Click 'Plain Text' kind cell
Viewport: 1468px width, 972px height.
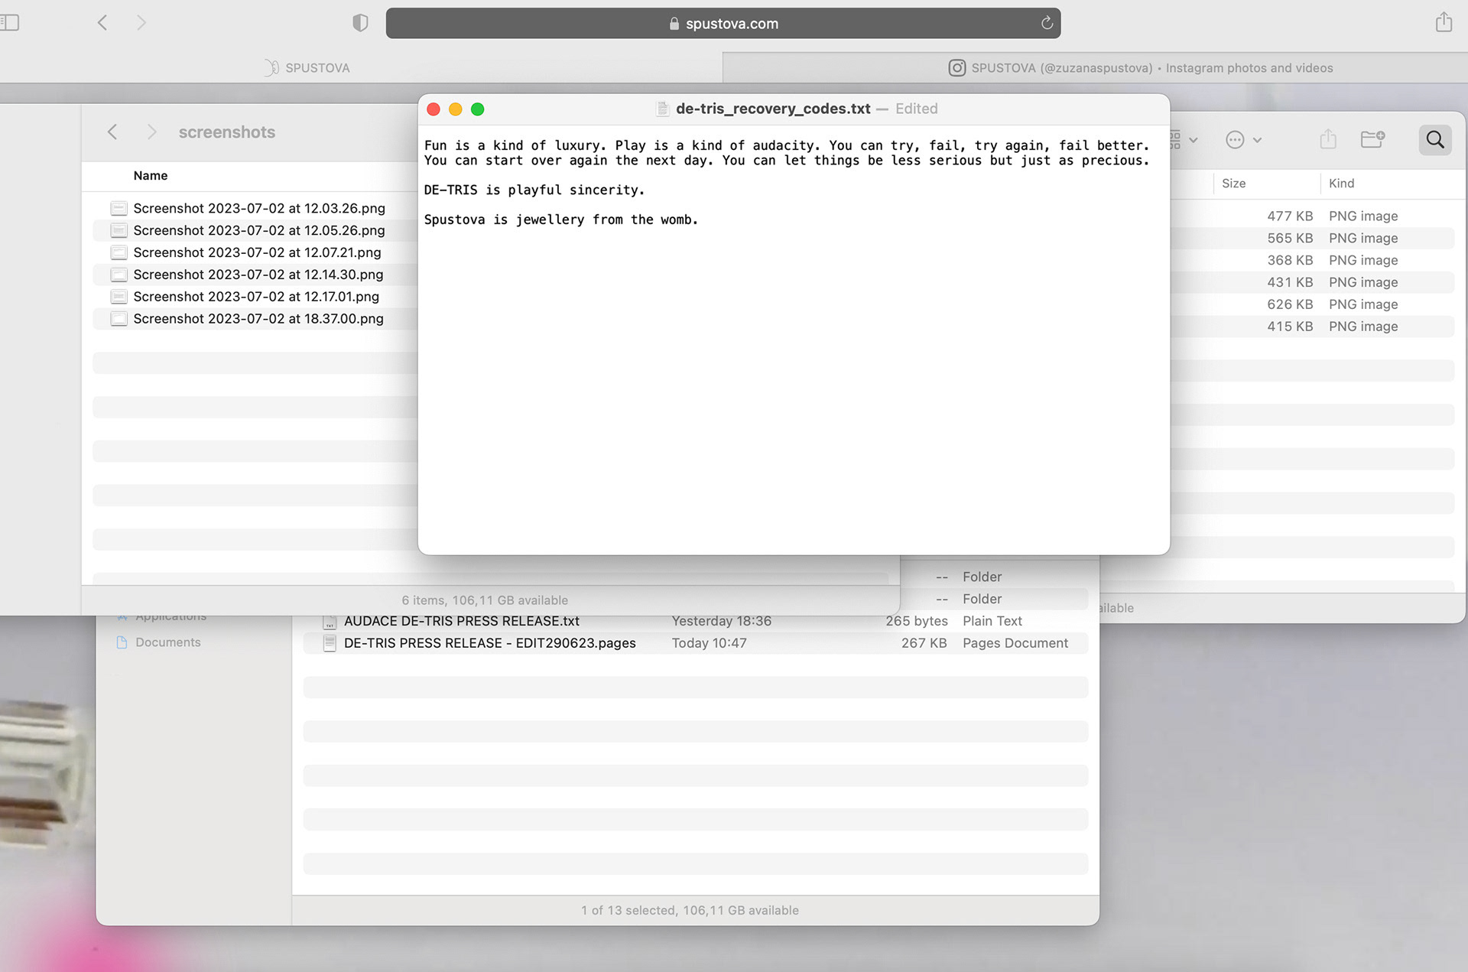tap(992, 621)
